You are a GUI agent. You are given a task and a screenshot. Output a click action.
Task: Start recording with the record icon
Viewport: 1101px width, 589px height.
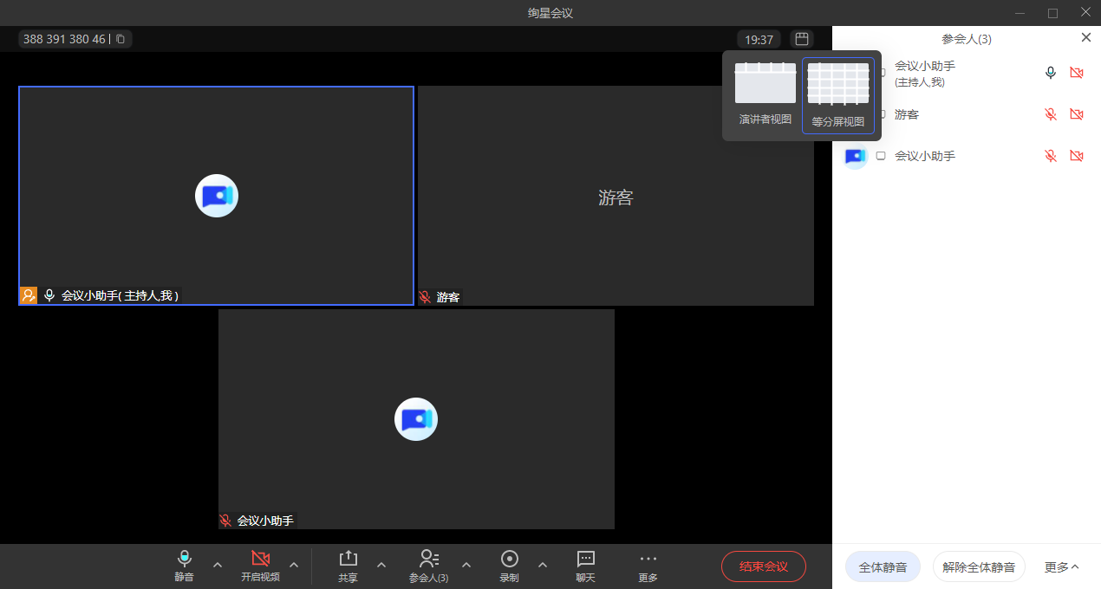(x=510, y=559)
